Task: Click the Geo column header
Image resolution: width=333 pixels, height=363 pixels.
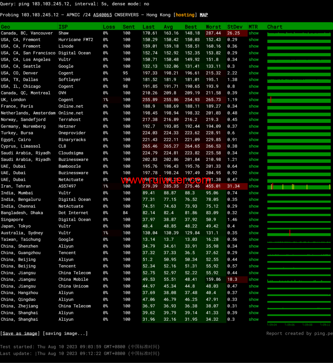Action: click(x=5, y=27)
